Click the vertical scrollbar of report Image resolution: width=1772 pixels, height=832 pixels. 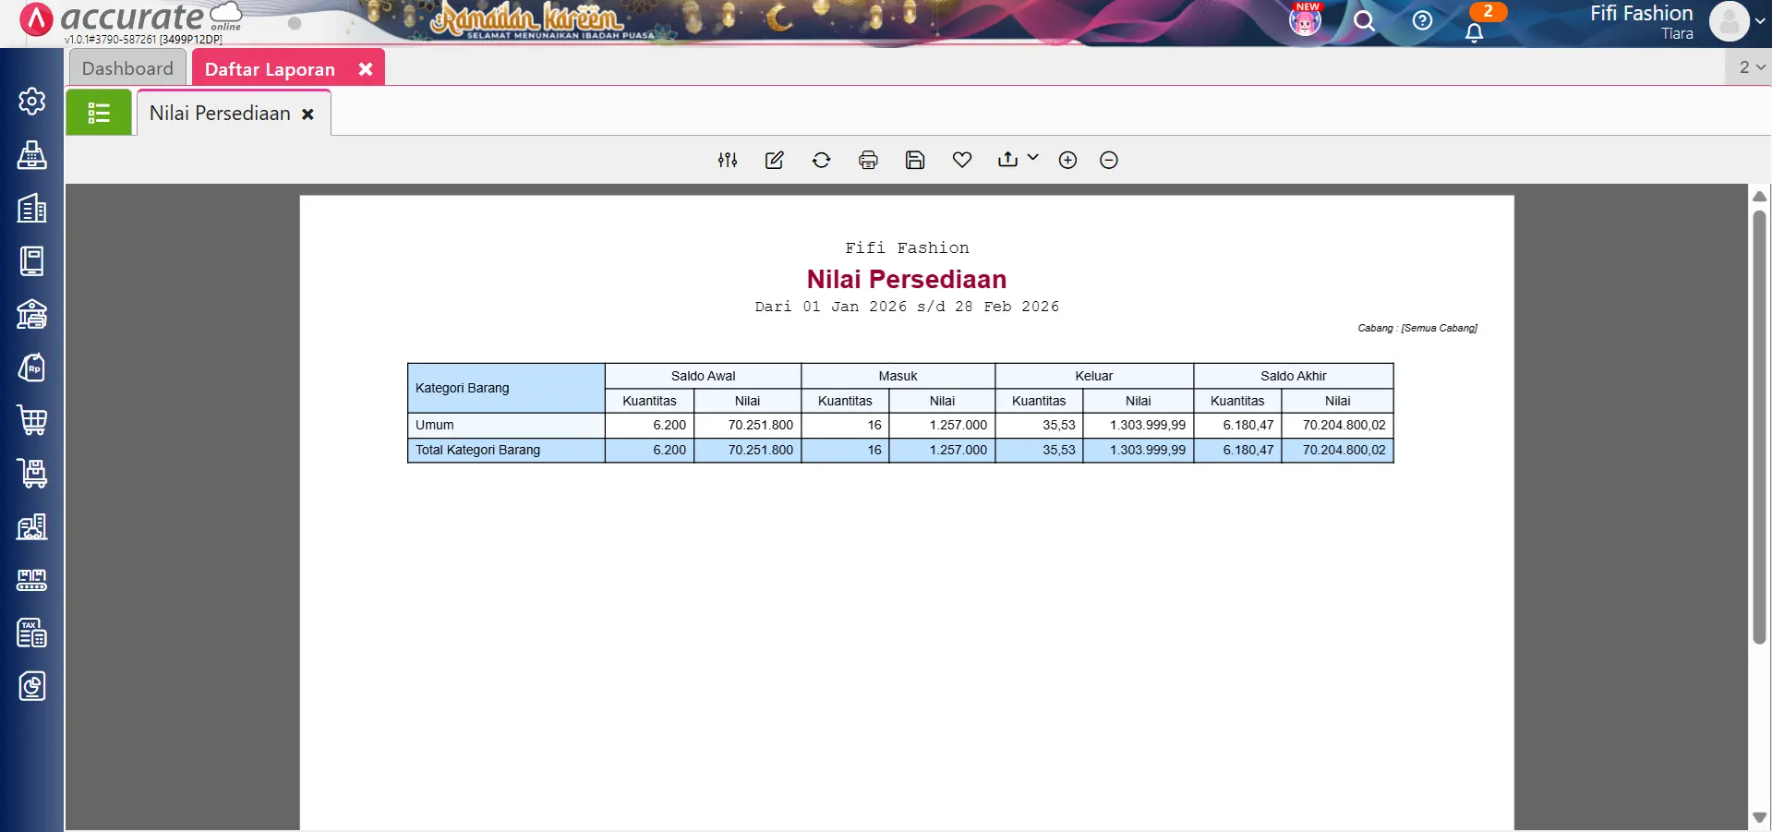click(1759, 425)
